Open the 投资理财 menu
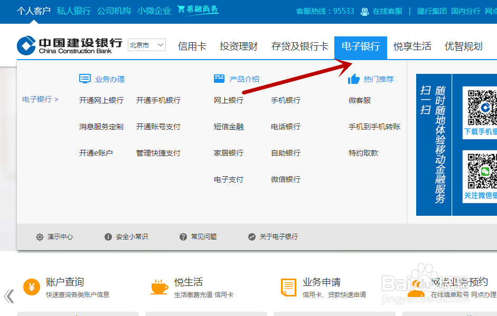This screenshot has height=316, width=497. [x=239, y=46]
